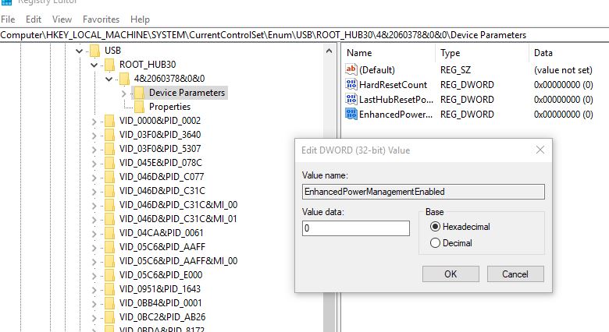Select the (Default) value name

[377, 70]
